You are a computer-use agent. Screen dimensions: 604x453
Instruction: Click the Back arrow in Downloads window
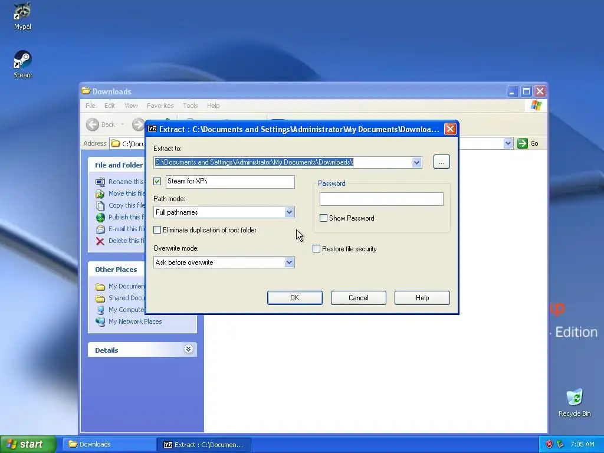point(93,124)
